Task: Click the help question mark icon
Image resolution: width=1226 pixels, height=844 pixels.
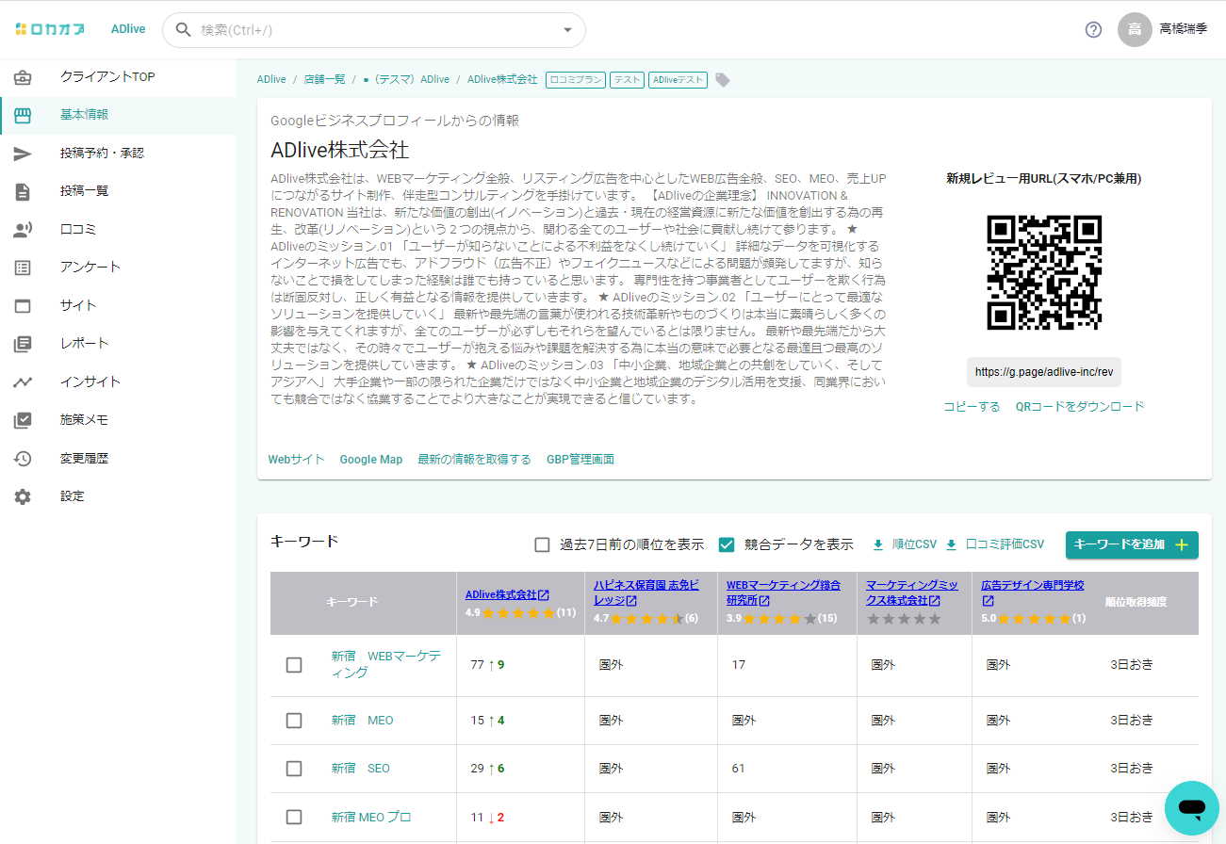Action: tap(1093, 29)
